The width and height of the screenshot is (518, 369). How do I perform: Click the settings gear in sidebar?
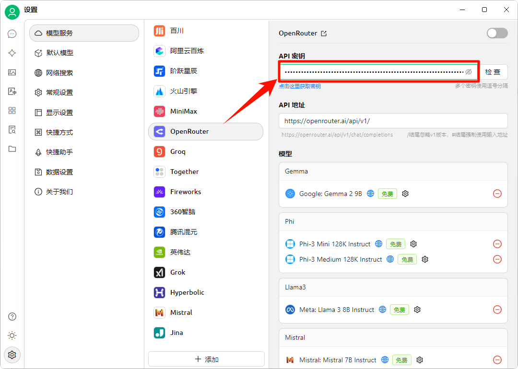[12, 355]
